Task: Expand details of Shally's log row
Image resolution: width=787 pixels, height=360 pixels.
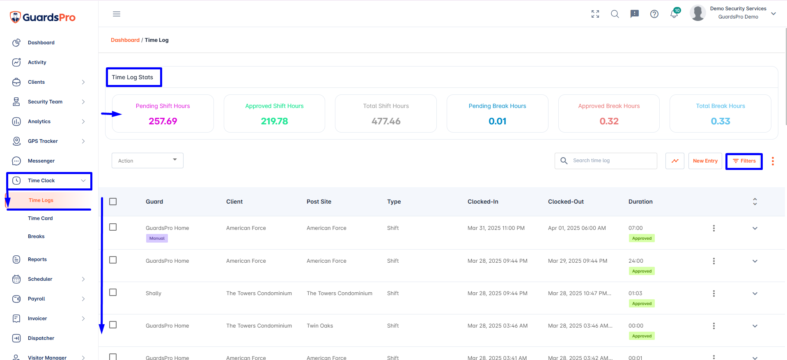Action: coord(755,294)
